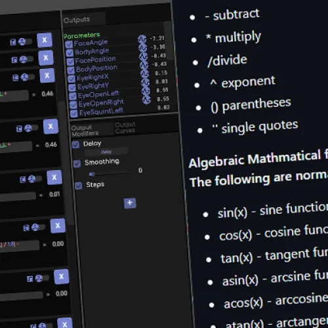Click the wave icon beside BodyPosition
Screen dimensions: 328x328
[144, 65]
